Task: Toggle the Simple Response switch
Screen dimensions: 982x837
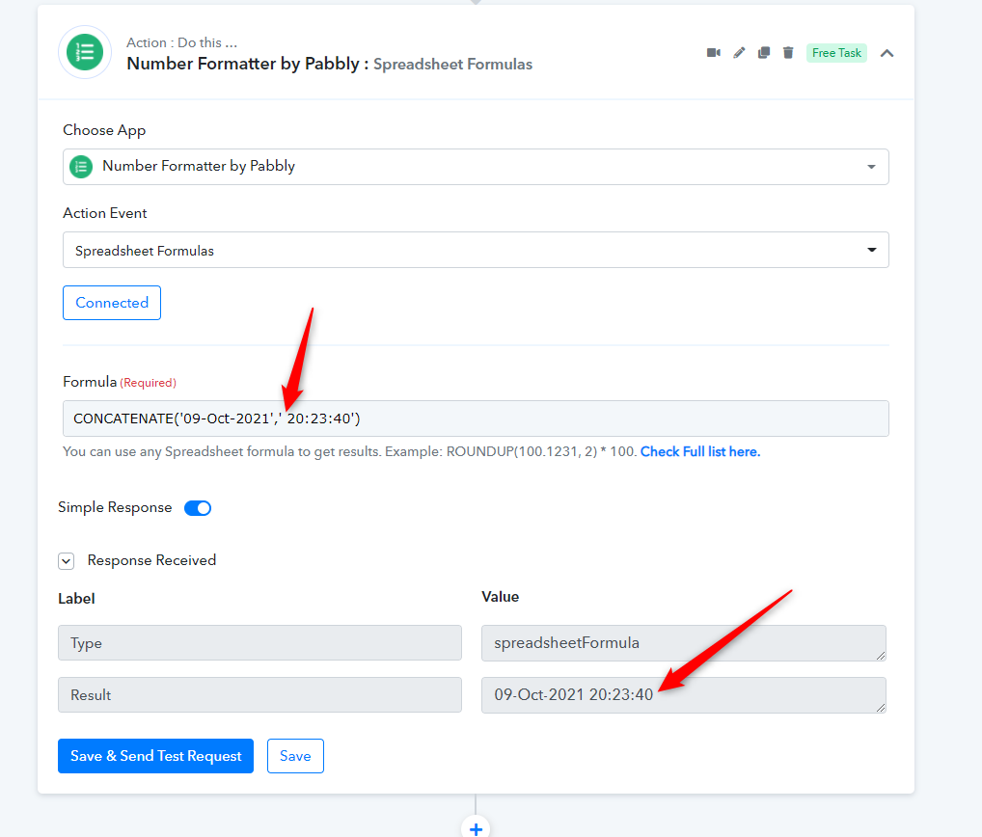Action: (x=198, y=508)
